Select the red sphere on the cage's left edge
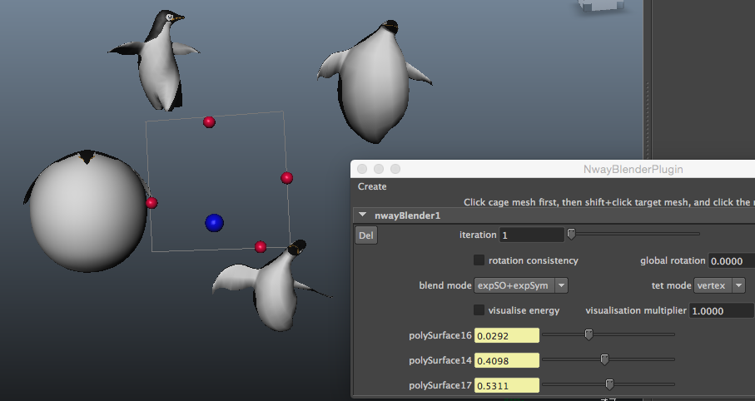 [x=151, y=203]
